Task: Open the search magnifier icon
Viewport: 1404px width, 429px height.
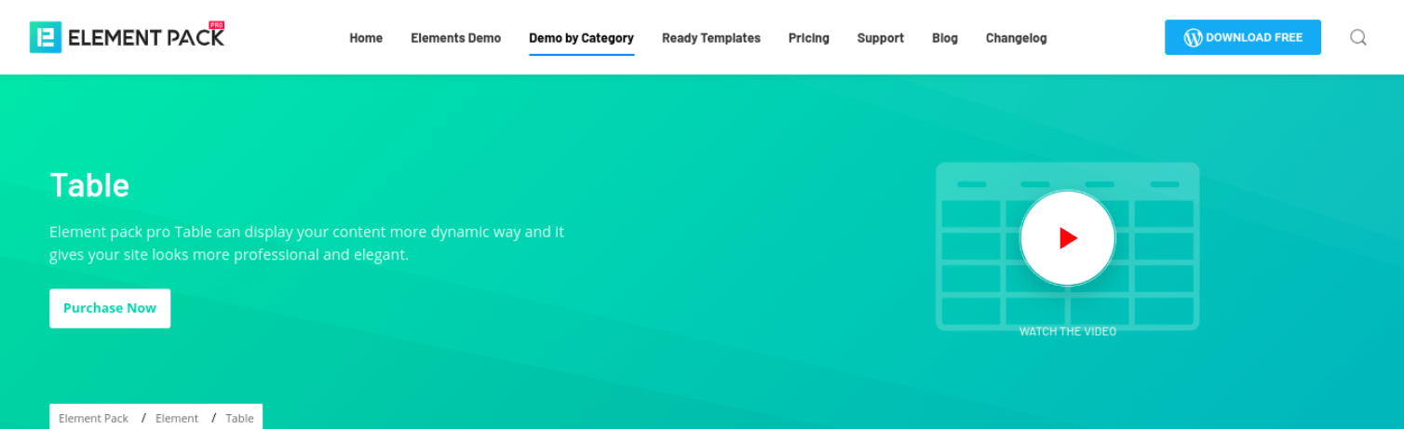Action: (x=1358, y=37)
